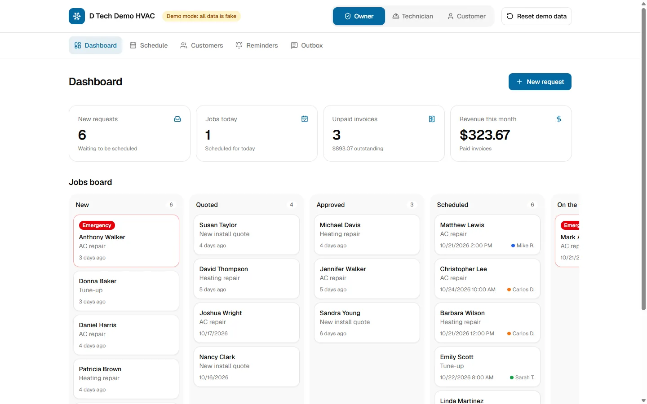Click the snowflake app logo icon

point(77,16)
